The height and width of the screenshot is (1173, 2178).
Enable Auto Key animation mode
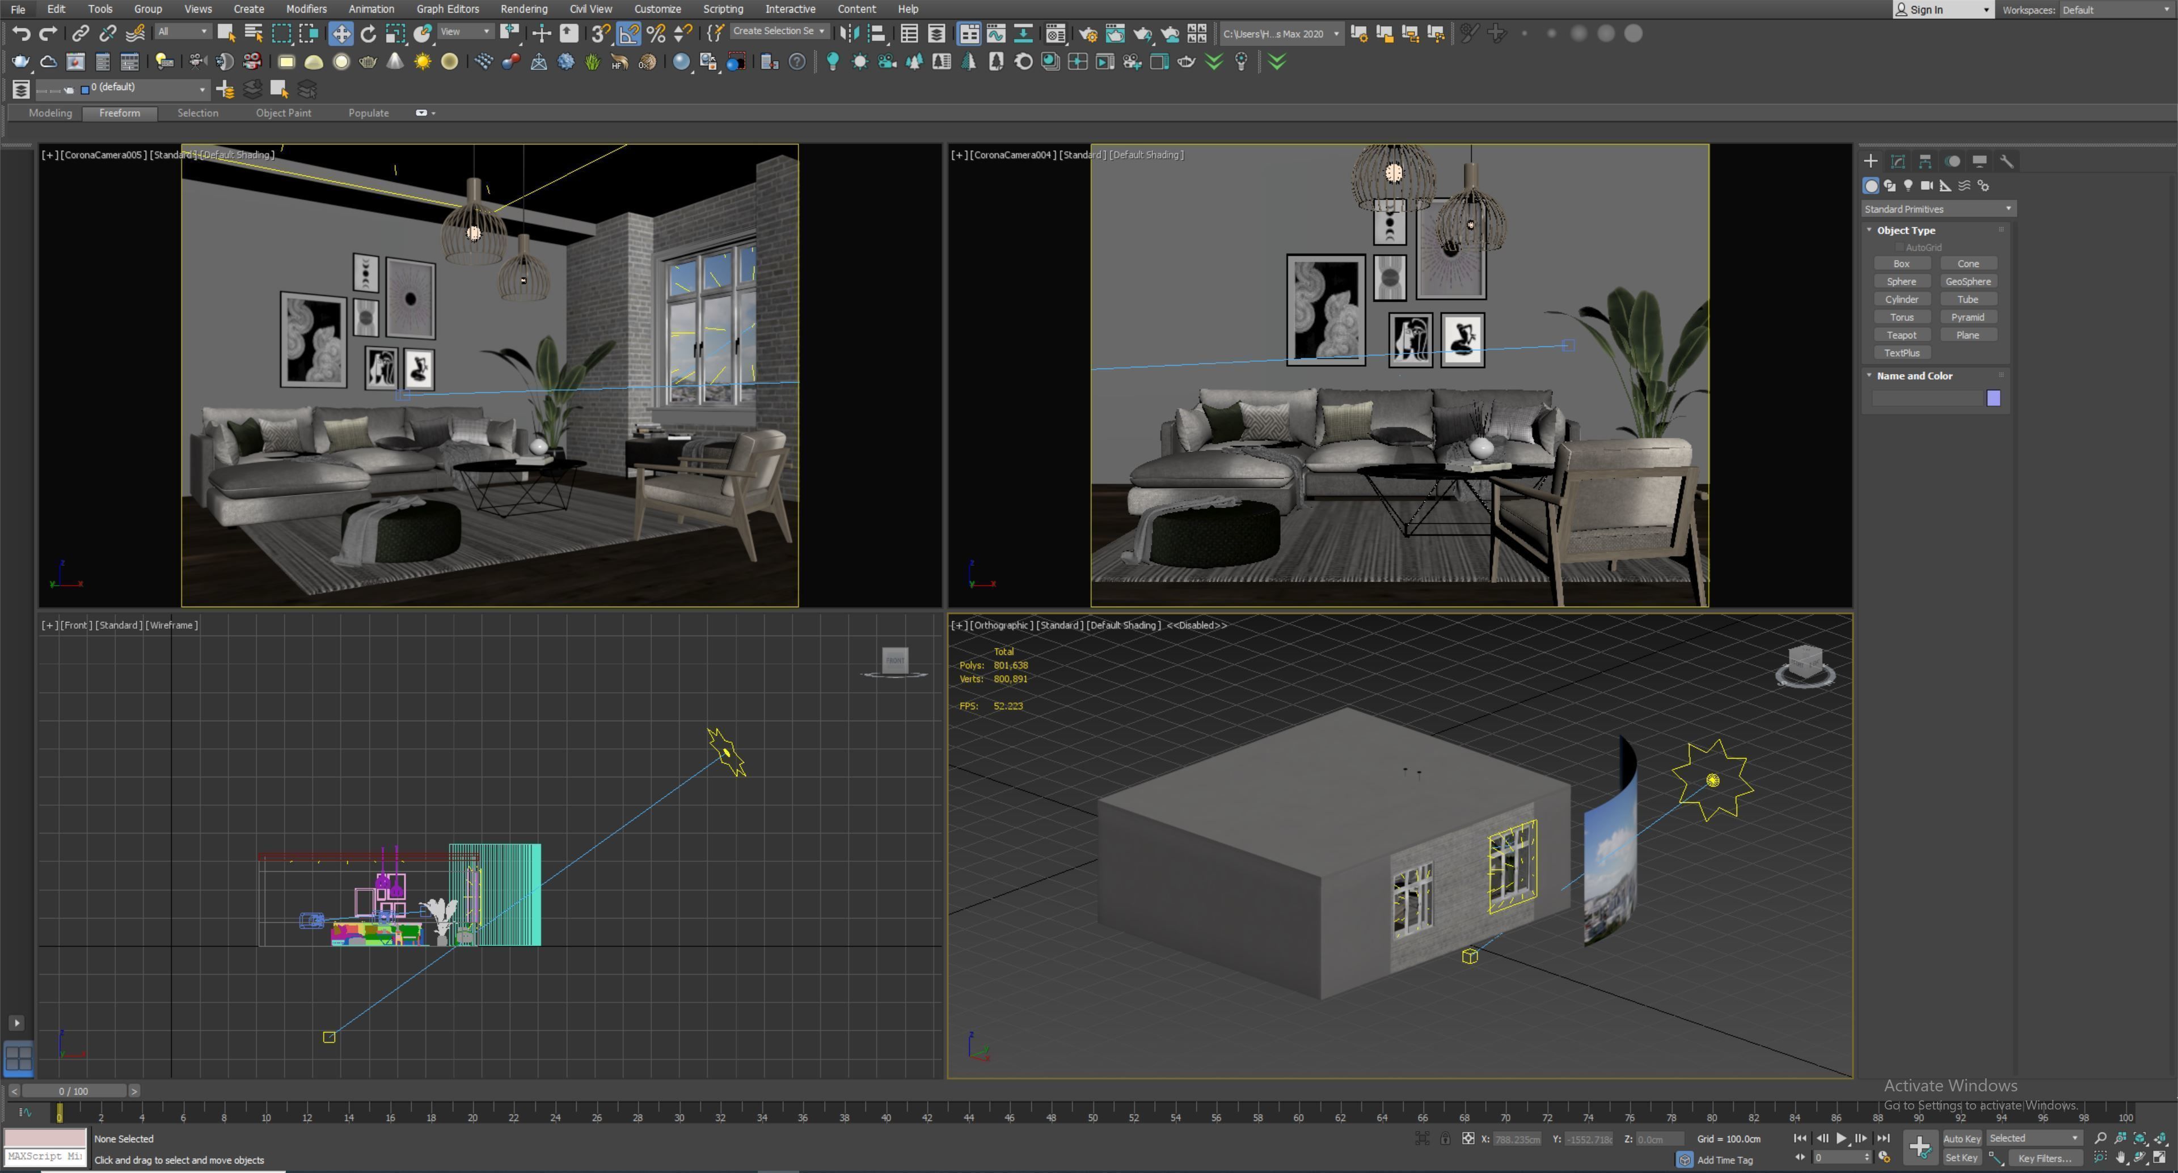click(x=1961, y=1138)
